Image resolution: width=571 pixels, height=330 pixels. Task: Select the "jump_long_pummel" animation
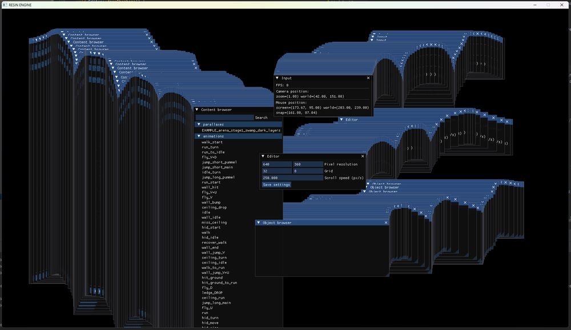218,178
